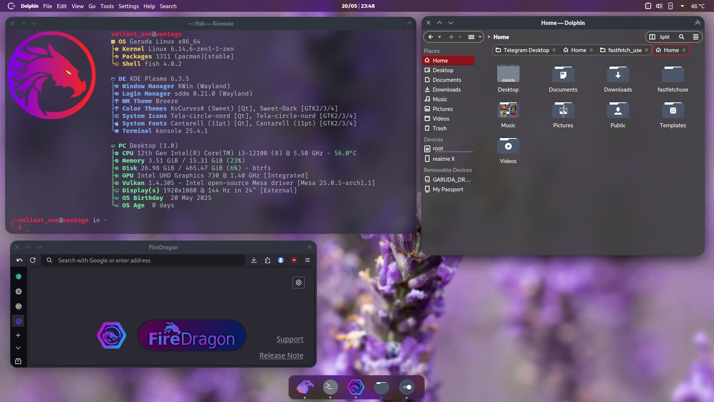The width and height of the screenshot is (714, 402).
Task: Open the Help menu
Action: pyautogui.click(x=149, y=6)
